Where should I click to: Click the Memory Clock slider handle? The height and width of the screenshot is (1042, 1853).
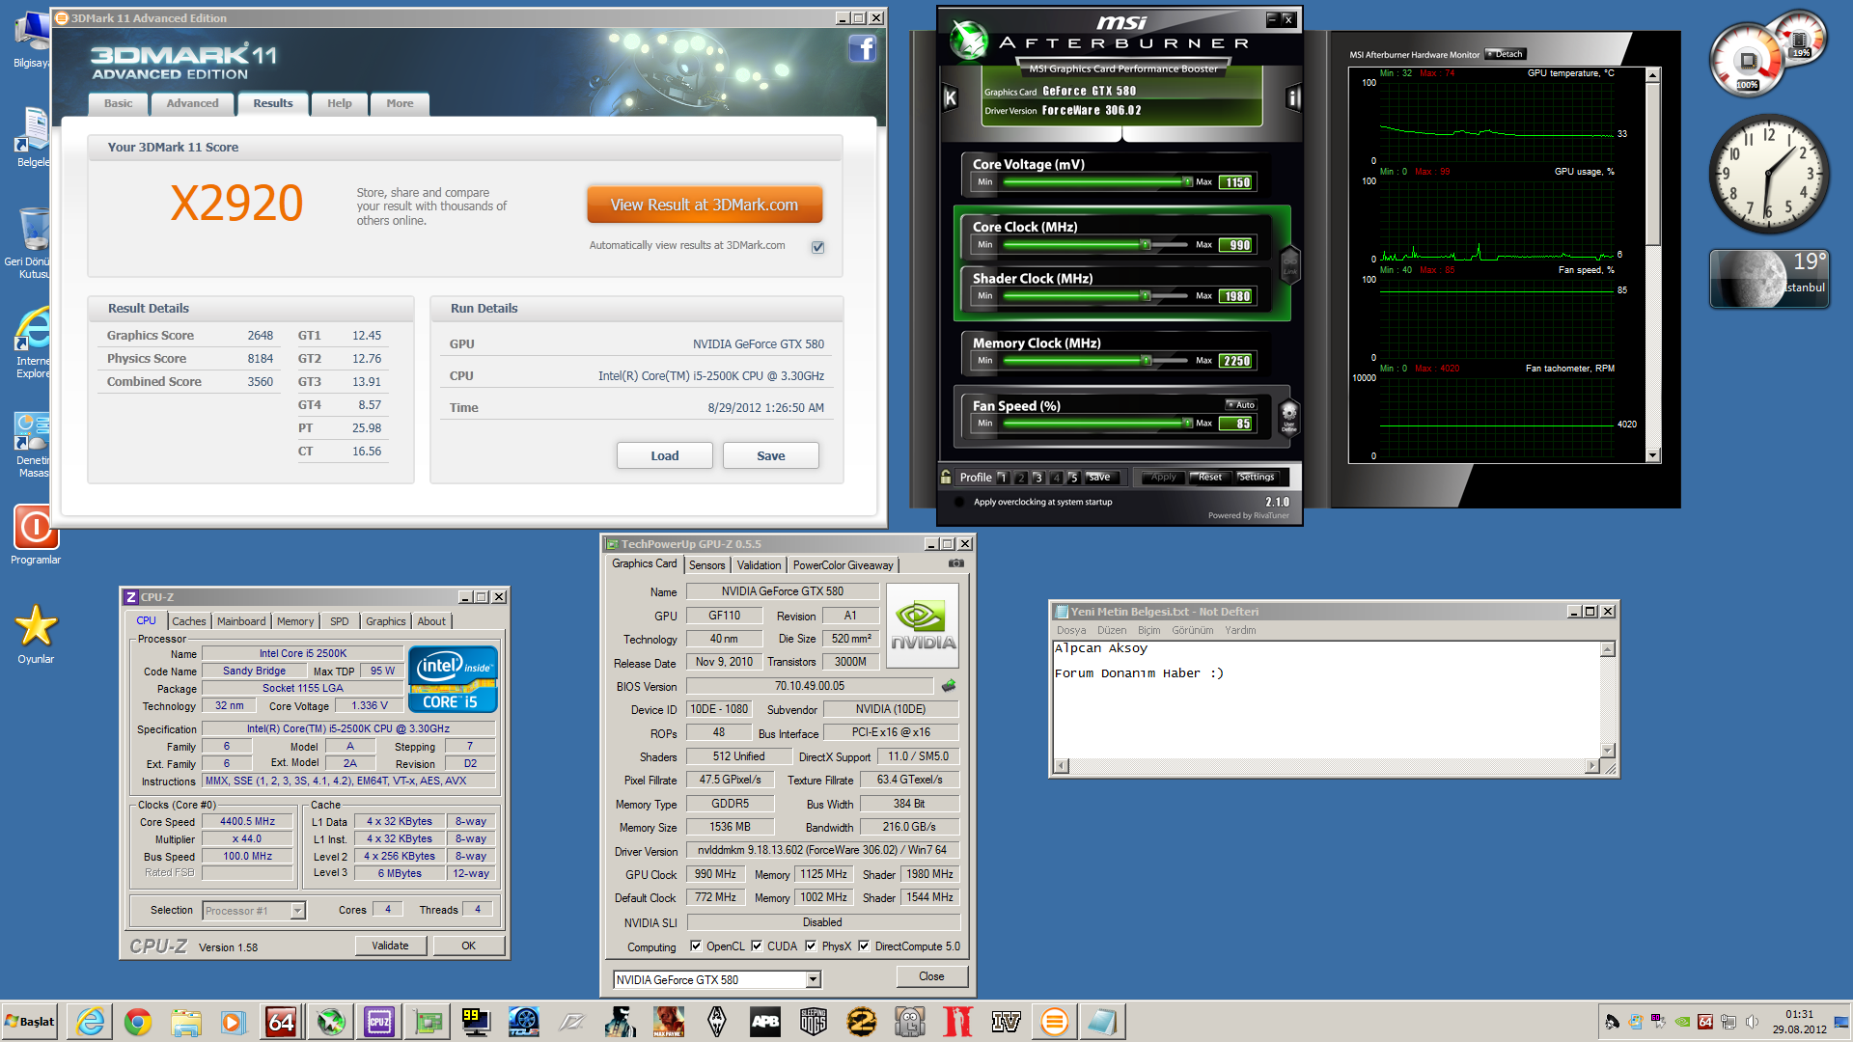(1146, 360)
